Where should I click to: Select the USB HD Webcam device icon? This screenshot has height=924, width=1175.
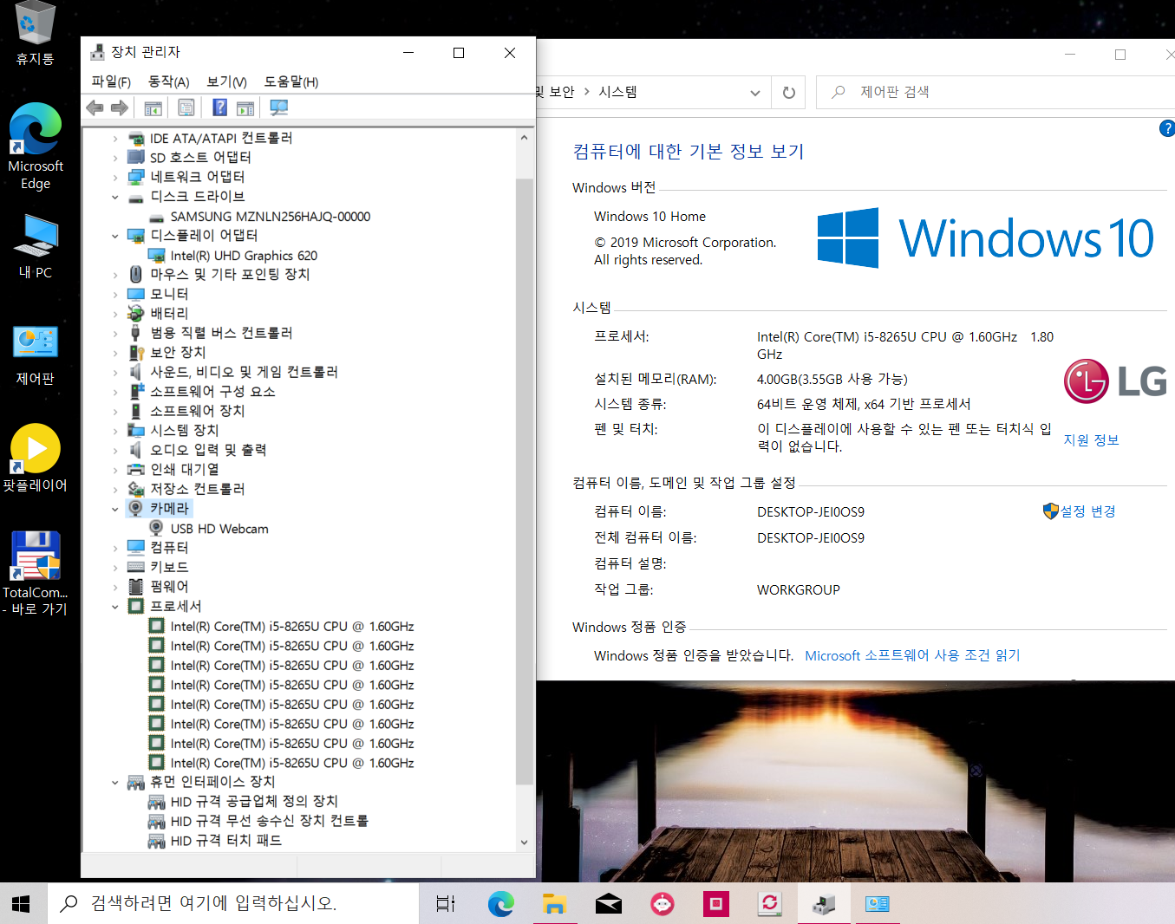coord(157,529)
